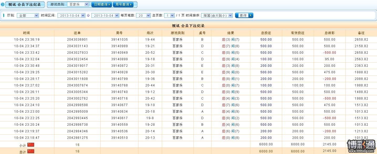Viewport: 377px width, 154px height.
Task: Click remark balance 2088.82
Action: click(x=361, y=79)
